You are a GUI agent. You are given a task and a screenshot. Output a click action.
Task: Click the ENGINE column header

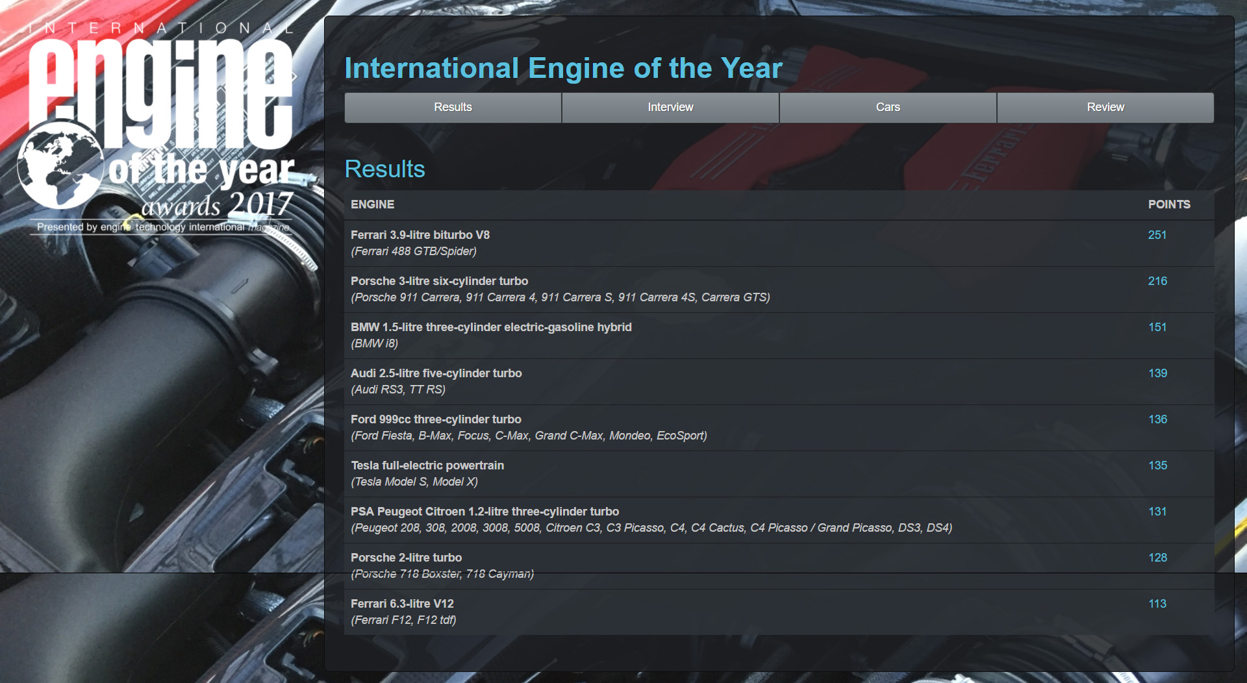coord(372,205)
